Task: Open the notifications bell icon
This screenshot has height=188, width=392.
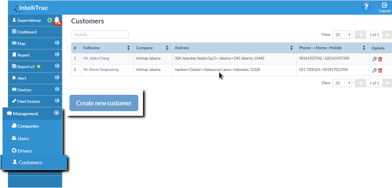Action: click(x=57, y=20)
